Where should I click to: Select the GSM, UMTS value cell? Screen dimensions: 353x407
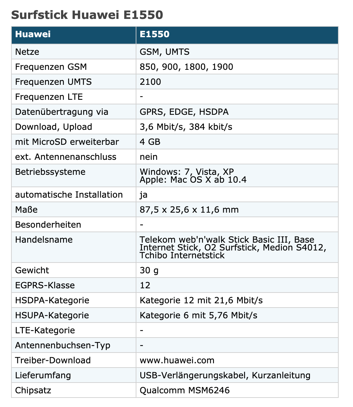(237, 52)
